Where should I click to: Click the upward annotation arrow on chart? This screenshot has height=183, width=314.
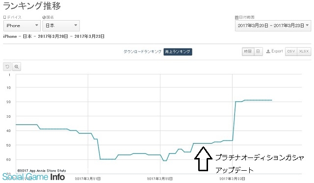[203, 159]
